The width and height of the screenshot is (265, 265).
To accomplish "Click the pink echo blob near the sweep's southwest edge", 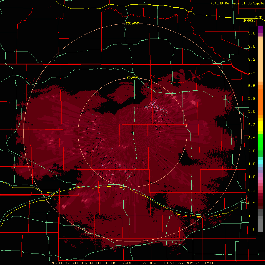I will point(64,206).
